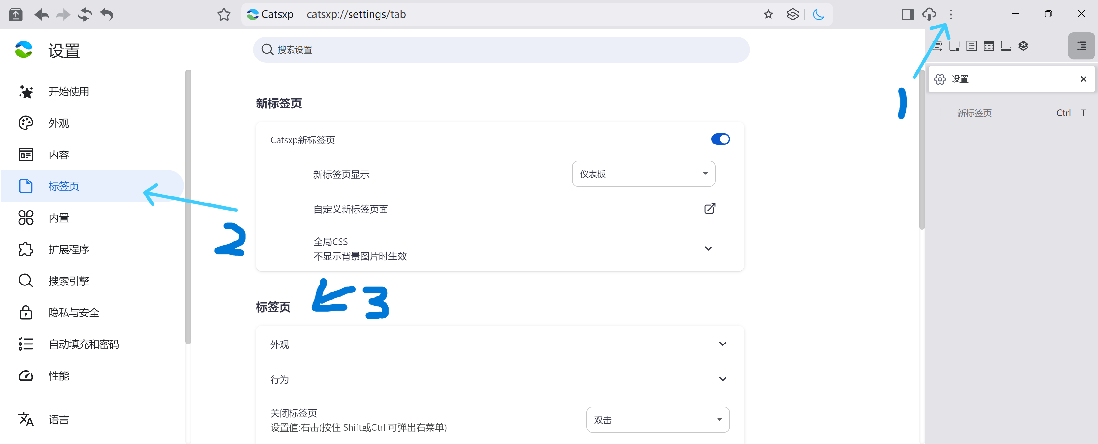Screen dimensions: 1098x444
Task: Click the bookmark star inside address bar
Action: pyautogui.click(x=768, y=14)
